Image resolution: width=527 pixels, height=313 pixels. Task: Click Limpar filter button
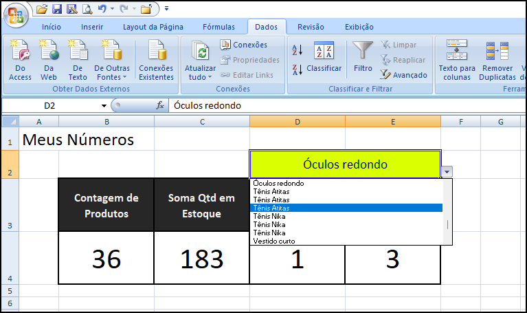pos(399,45)
